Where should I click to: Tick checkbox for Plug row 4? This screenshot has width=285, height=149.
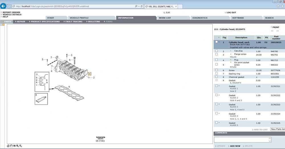point(216,60)
